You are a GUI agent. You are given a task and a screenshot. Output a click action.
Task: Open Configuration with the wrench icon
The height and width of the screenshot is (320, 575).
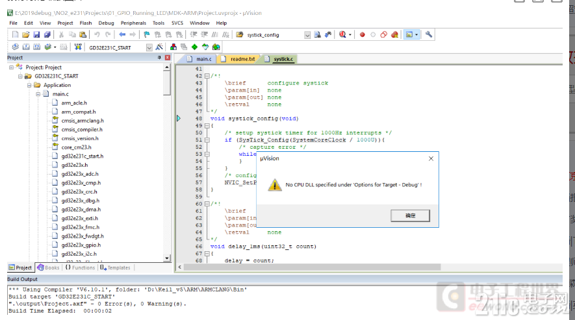(x=429, y=35)
